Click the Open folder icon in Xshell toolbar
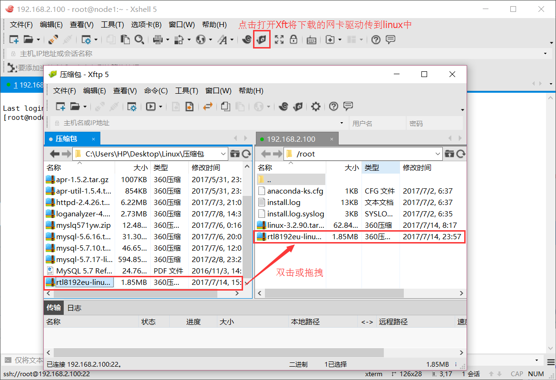Screen dimensions: 556x380 28,39
